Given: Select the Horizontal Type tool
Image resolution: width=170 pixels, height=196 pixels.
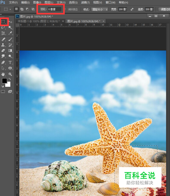Looking at the screenshot, I should pos(10,62).
